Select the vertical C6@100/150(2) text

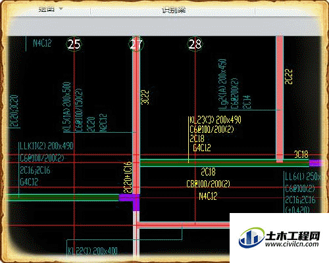(x=79, y=110)
